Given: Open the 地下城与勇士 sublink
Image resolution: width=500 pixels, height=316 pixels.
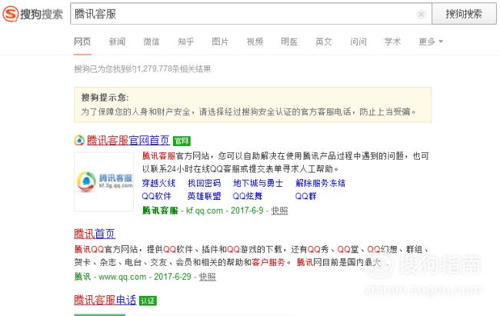Looking at the screenshot, I should point(258,183).
